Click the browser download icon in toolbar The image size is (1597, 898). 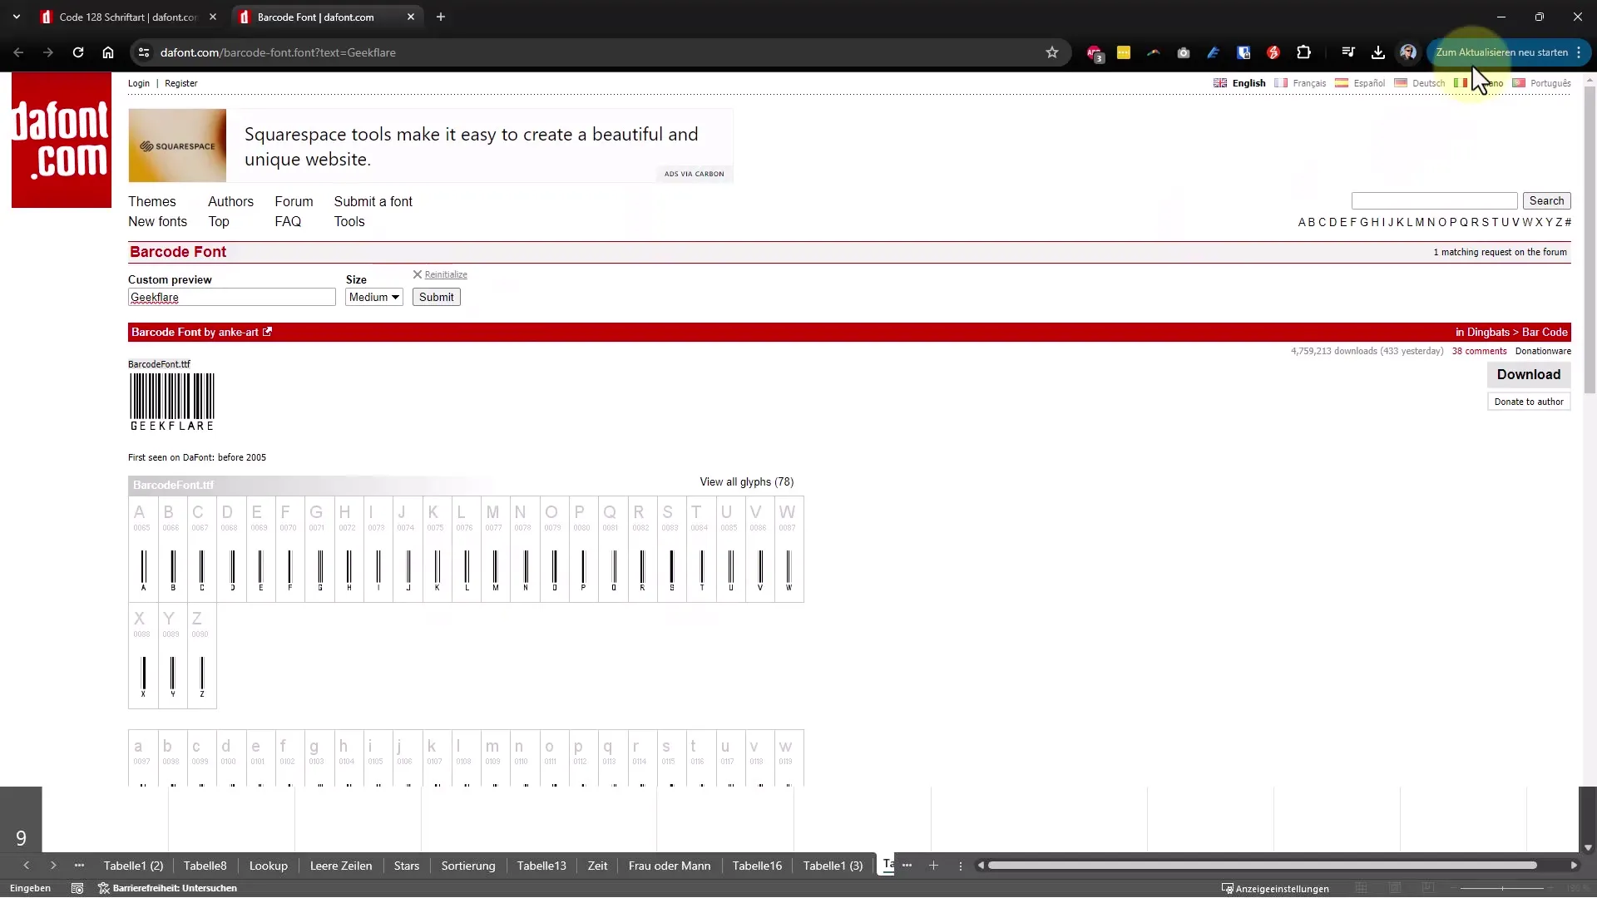[1377, 52]
